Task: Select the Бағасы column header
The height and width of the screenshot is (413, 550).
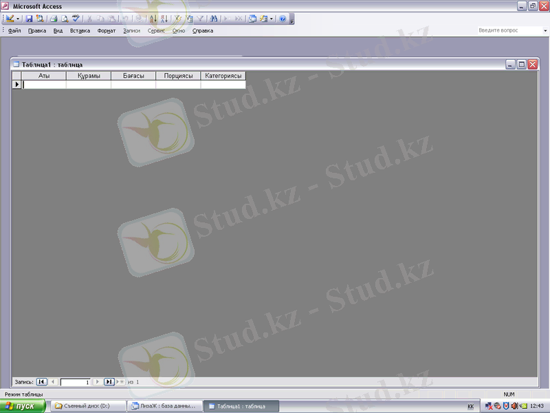Action: (133, 76)
